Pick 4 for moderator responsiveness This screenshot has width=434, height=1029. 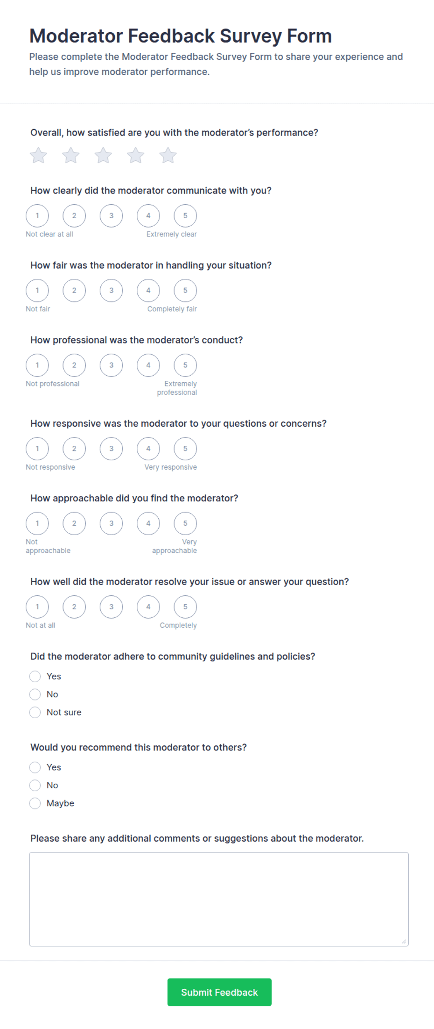148,449
